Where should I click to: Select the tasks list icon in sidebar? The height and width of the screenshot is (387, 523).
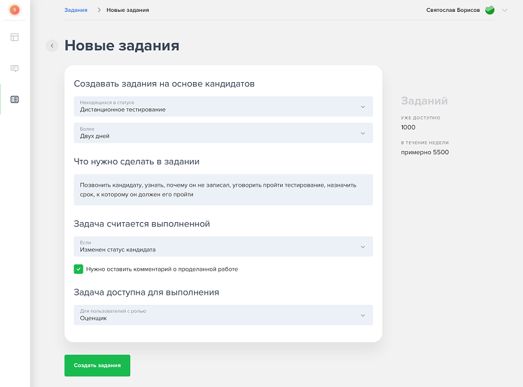(14, 100)
